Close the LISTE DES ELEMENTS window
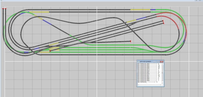 (162, 62)
